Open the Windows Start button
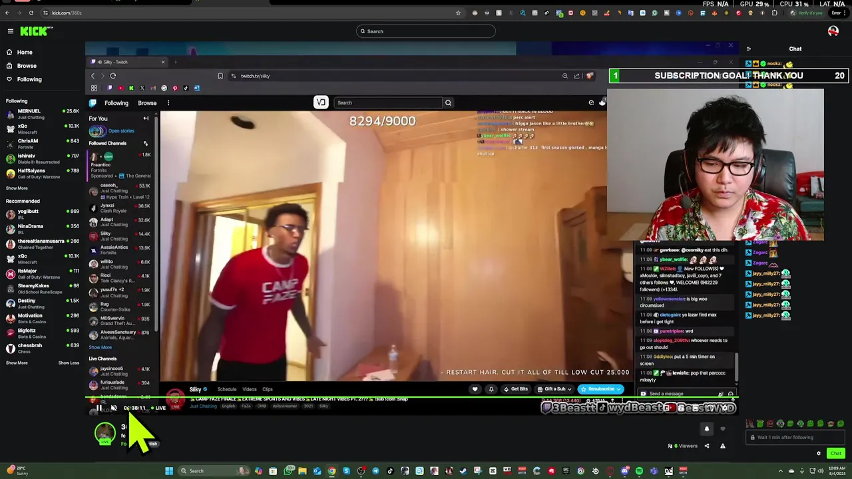 coord(169,471)
